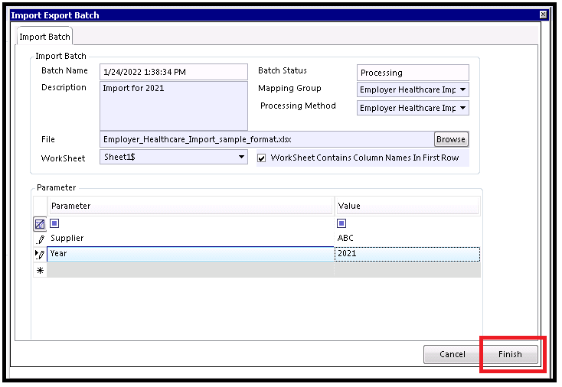
Task: Click the filter icon under the Value column
Action: pos(341,223)
